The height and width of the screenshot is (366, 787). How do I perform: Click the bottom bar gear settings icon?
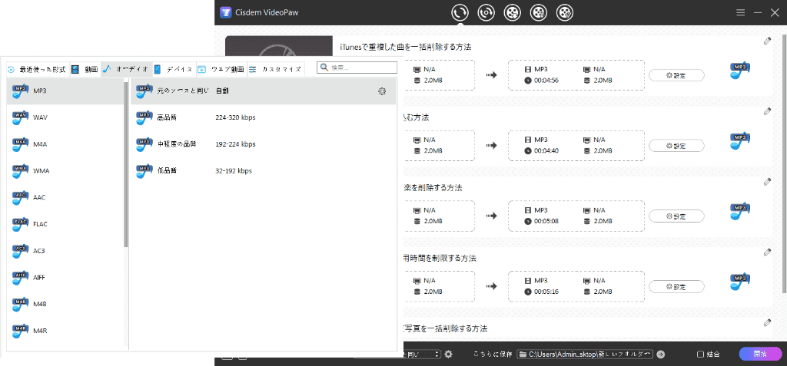[x=449, y=354]
